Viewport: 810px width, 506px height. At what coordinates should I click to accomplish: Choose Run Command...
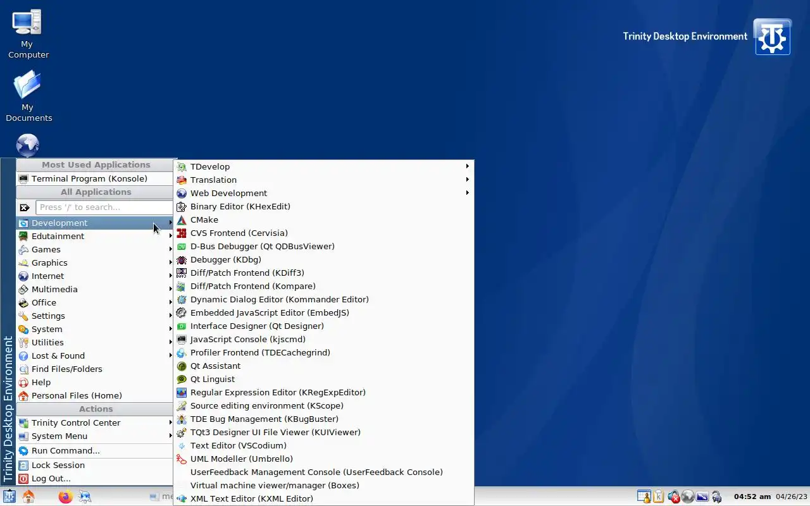coord(95,450)
